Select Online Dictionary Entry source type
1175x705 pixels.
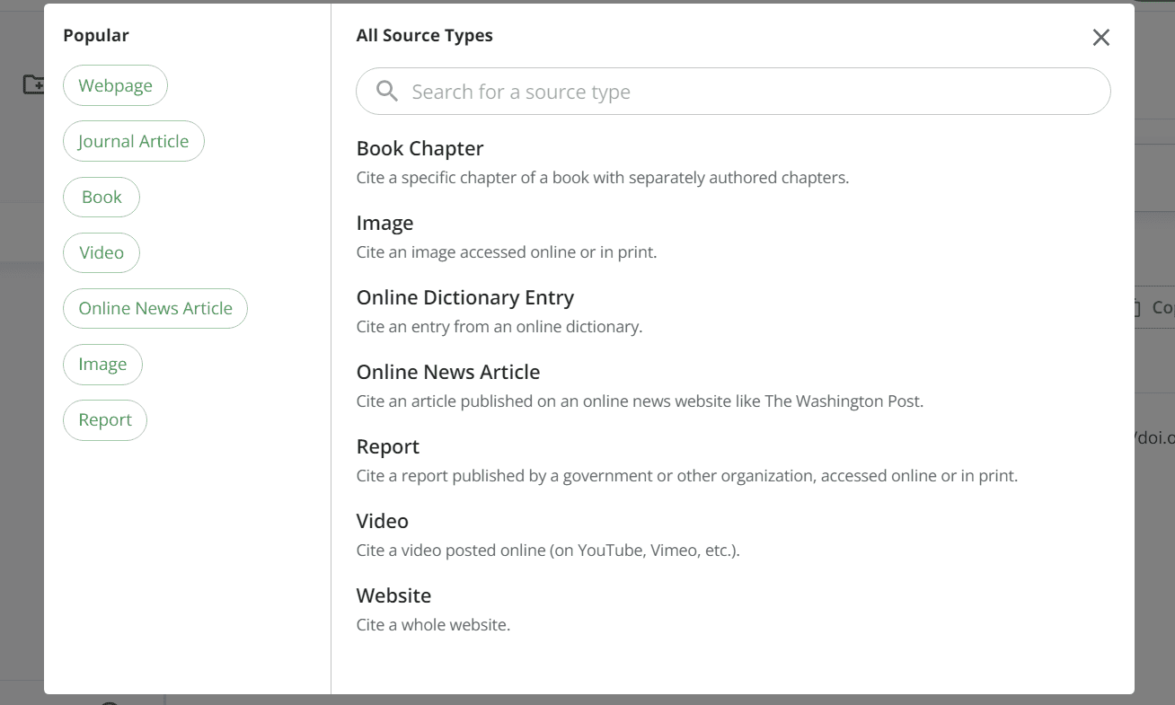tap(465, 297)
